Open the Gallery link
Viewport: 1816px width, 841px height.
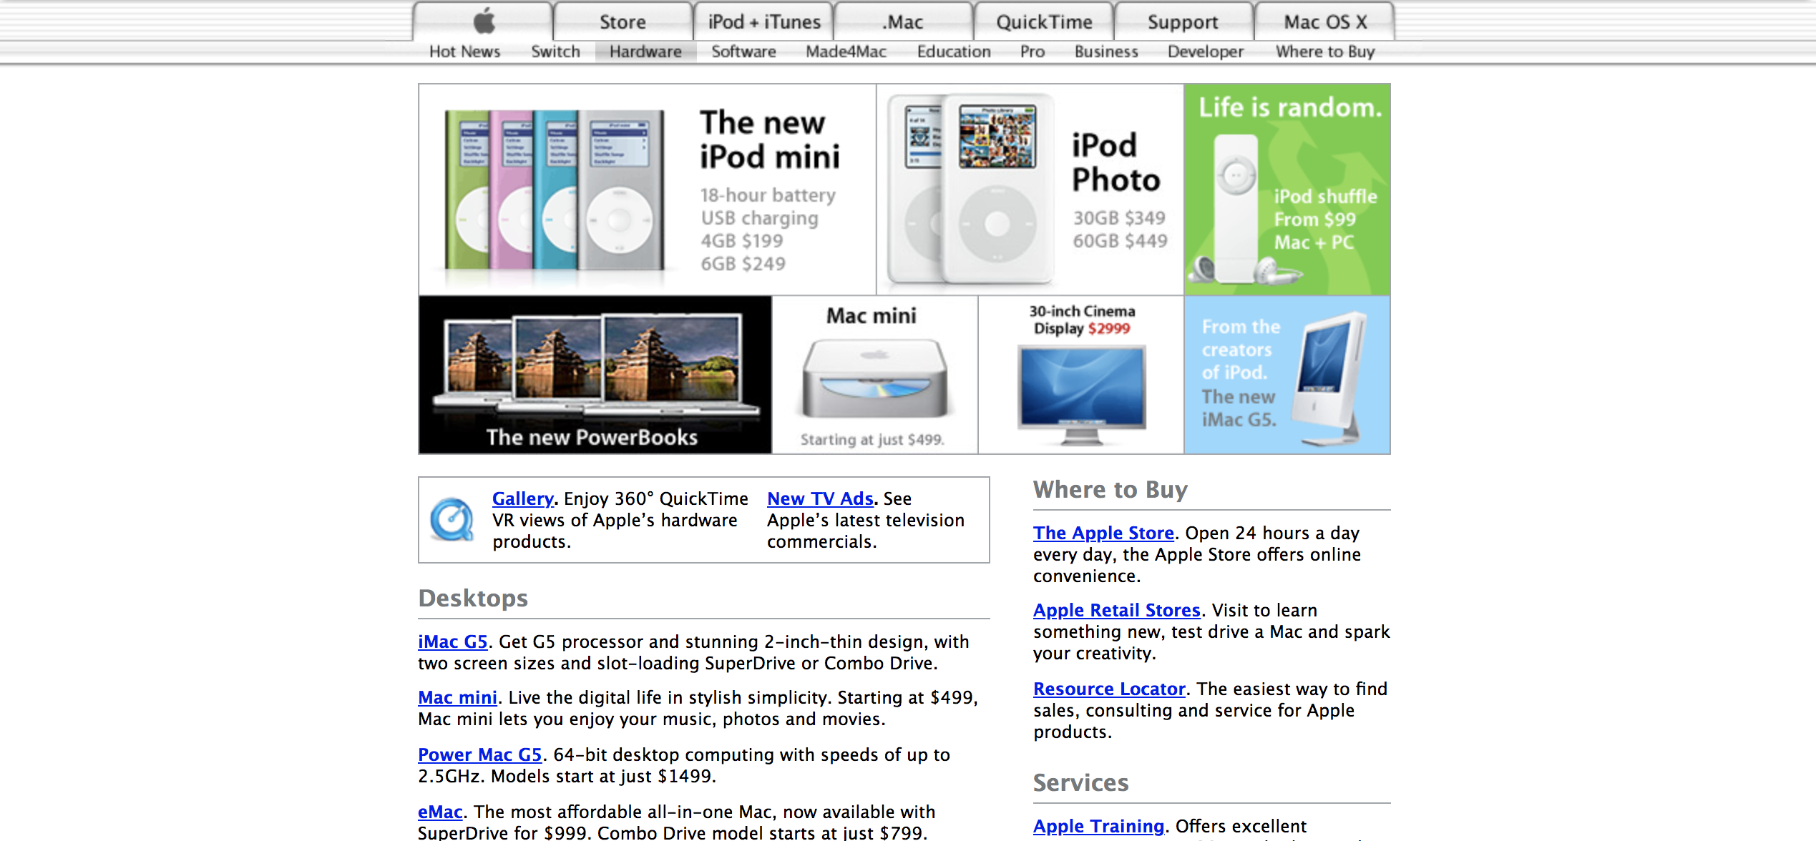pyautogui.click(x=522, y=498)
